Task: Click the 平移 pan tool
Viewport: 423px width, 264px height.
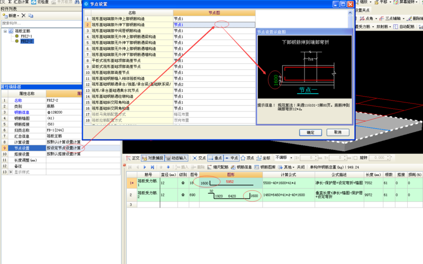Action: click(x=381, y=2)
